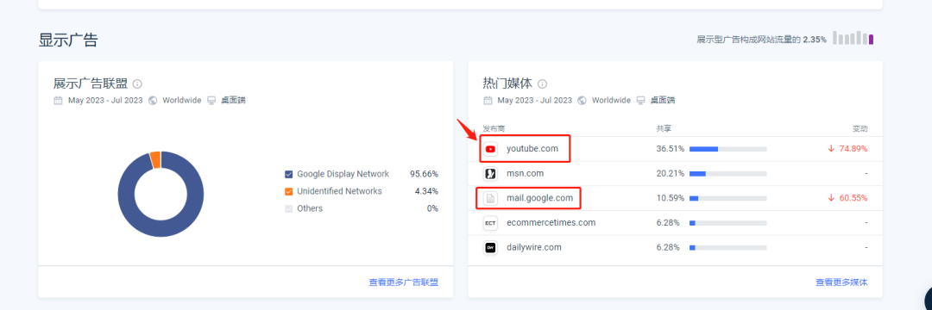Click the youtube.com favicon icon
Screen dimensions: 932x310
(x=490, y=149)
